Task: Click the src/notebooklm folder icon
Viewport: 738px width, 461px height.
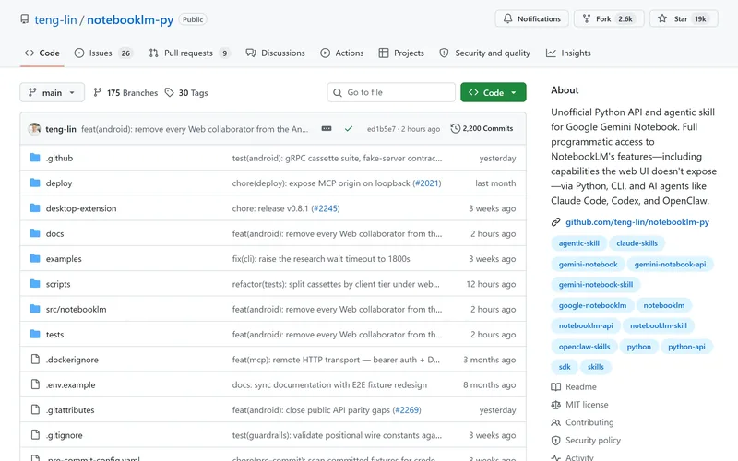Action: tap(35, 309)
